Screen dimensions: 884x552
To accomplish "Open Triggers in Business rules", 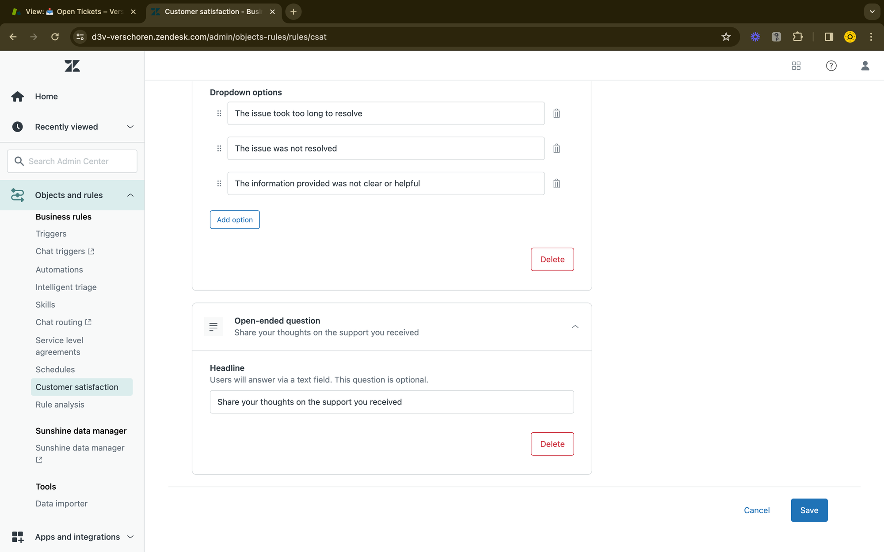I will point(51,234).
